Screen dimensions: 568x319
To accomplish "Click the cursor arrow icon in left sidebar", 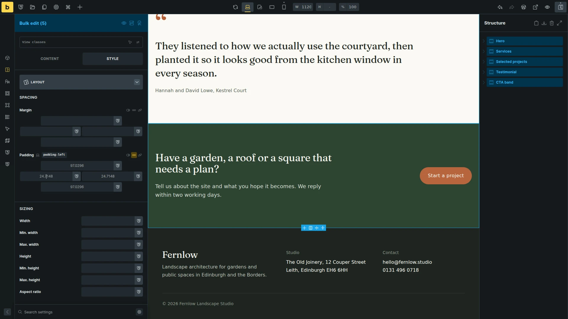I will 7,129.
